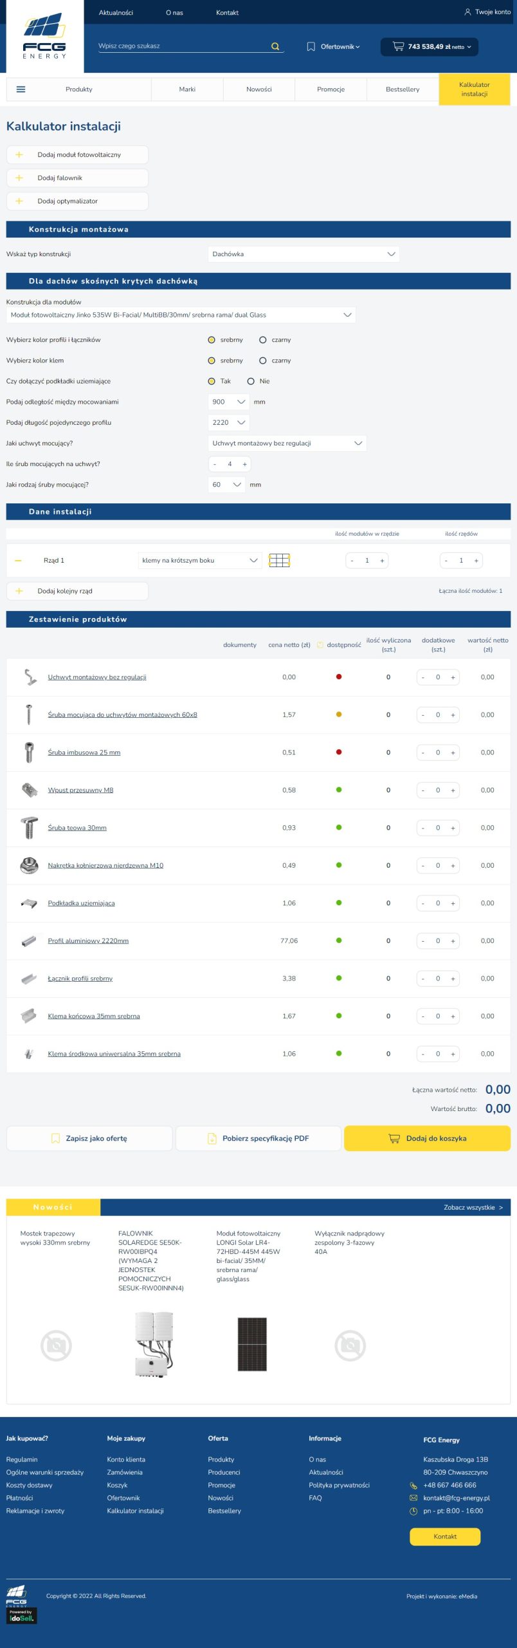Open the Promocje navigation tab
Image resolution: width=517 pixels, height=1648 pixels.
(331, 89)
